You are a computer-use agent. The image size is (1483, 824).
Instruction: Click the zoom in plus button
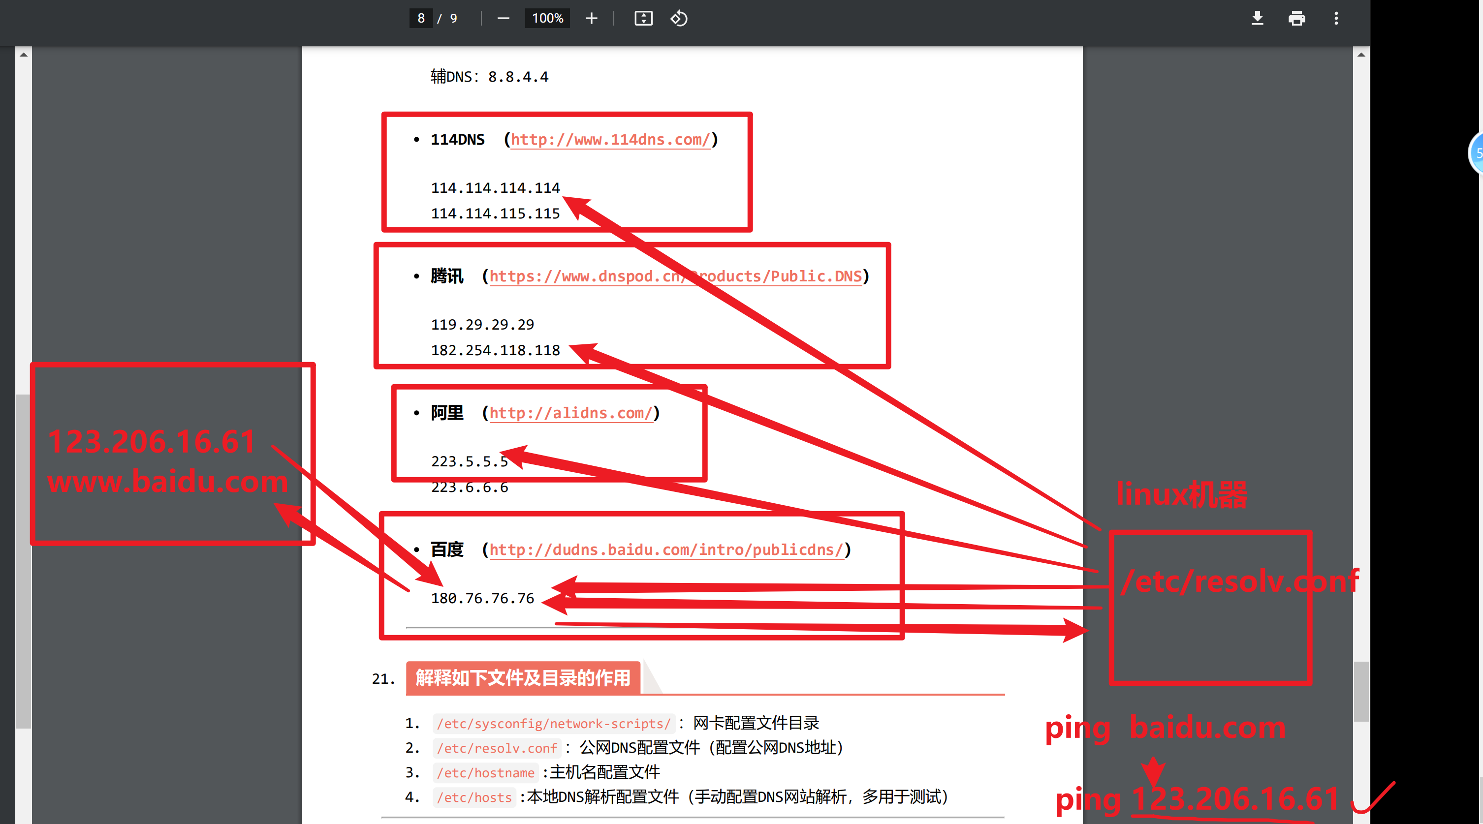591,18
